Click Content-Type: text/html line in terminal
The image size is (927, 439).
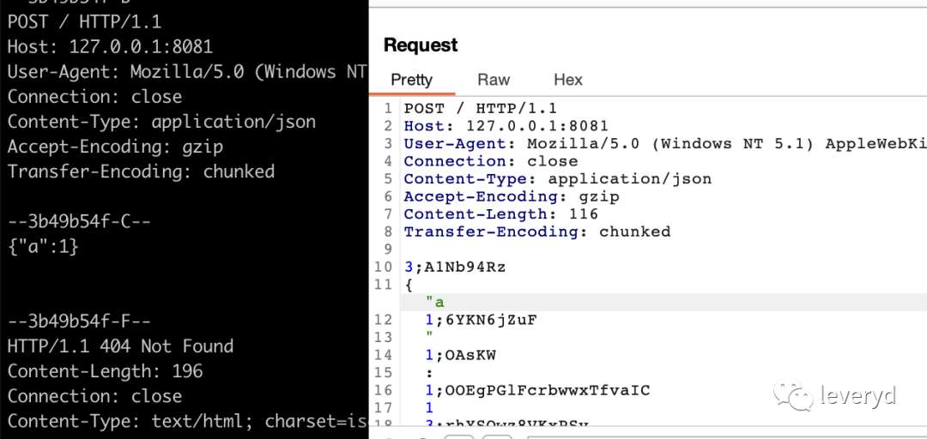pyautogui.click(x=187, y=422)
